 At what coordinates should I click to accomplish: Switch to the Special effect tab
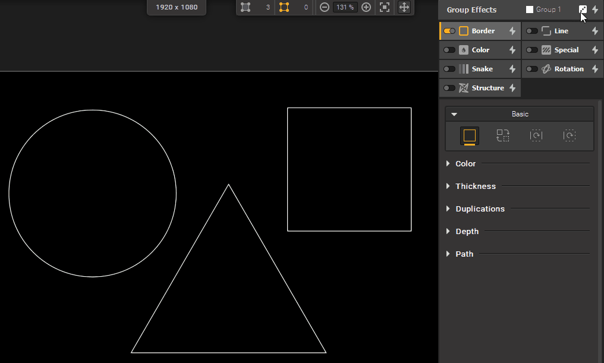pyautogui.click(x=566, y=50)
